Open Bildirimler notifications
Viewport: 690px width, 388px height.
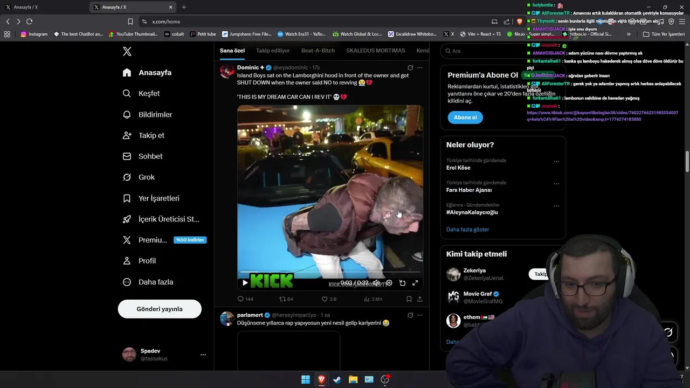tap(148, 114)
